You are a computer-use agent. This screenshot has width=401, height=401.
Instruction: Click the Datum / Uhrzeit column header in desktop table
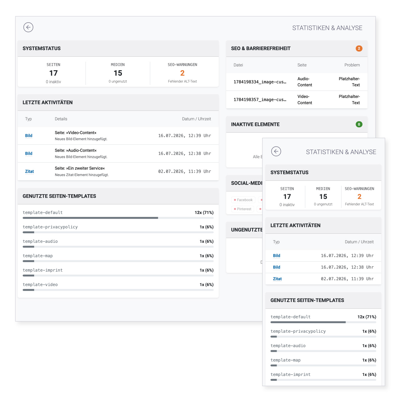196,119
